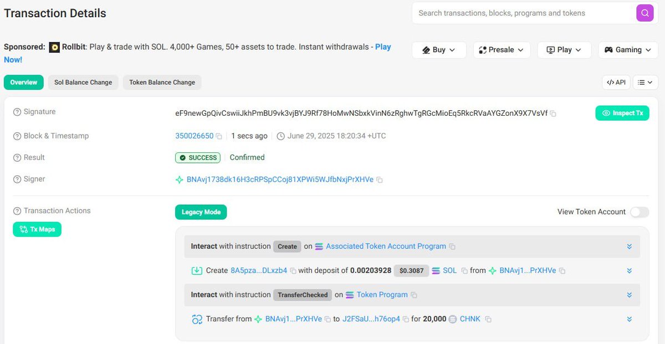This screenshot has width=665, height=344.
Task: Click the Create instruction badge
Action: (x=287, y=247)
